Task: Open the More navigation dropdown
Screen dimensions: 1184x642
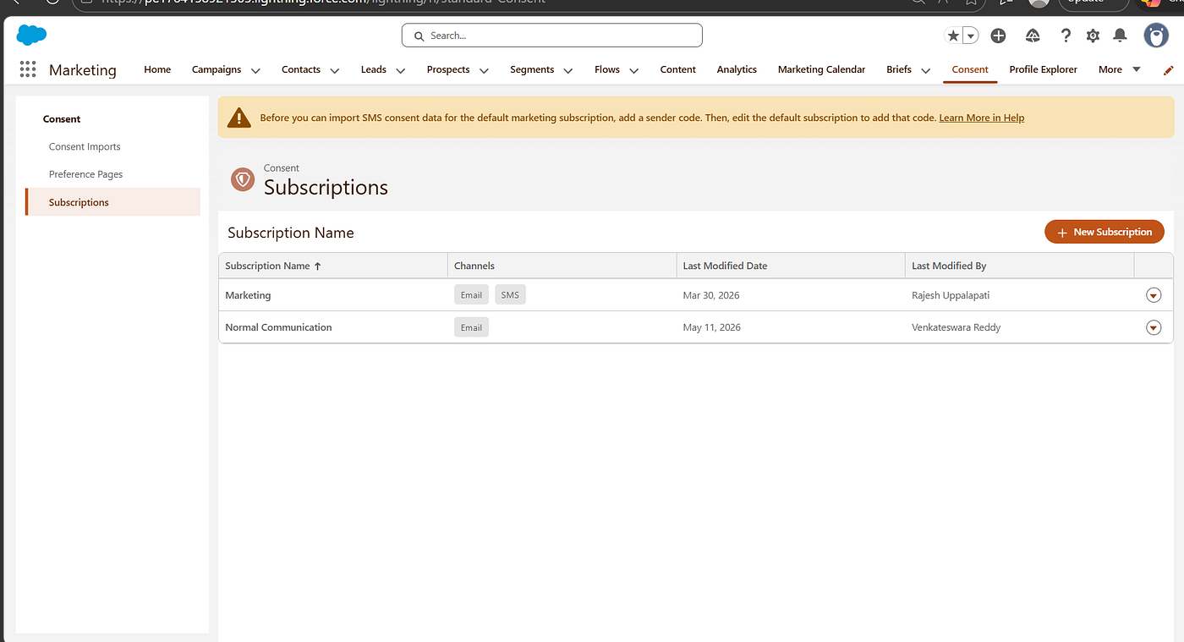Action: [x=1120, y=69]
